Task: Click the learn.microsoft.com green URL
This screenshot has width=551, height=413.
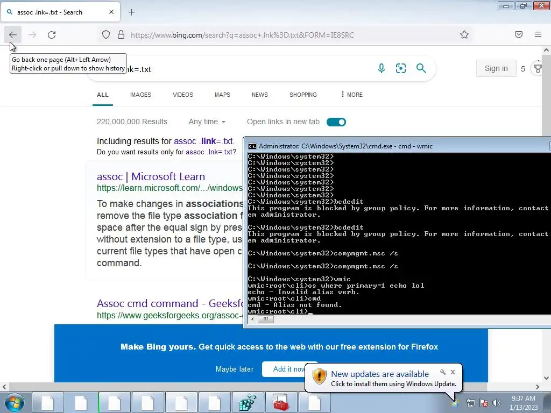Action: click(x=169, y=188)
